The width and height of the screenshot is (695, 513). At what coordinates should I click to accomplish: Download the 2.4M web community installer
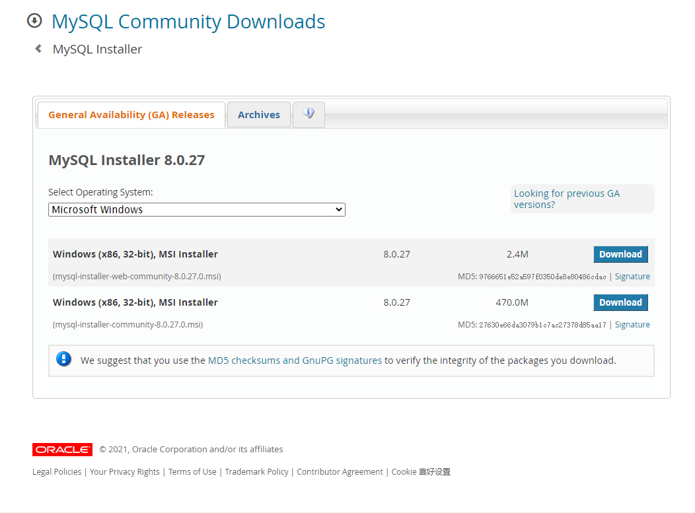pyautogui.click(x=620, y=254)
